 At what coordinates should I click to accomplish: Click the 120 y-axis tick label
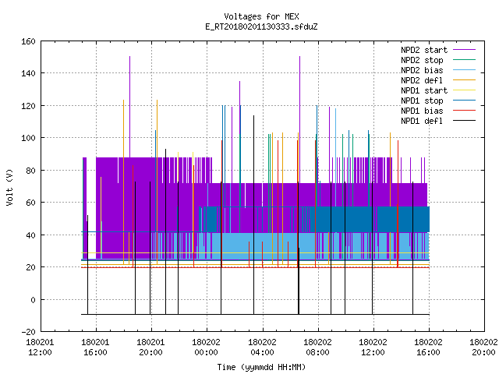click(x=28, y=106)
